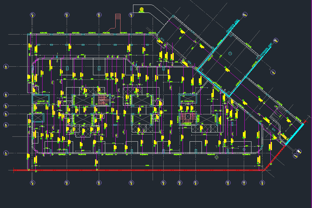Click grid bubble 08 at bottom
Viewport: 312px width, 208px height.
228,183
